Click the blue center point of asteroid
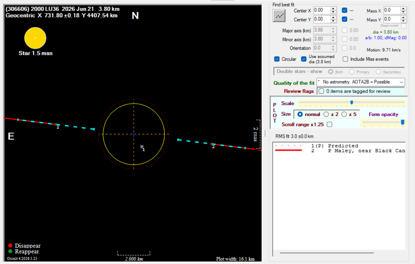Image resolution: width=415 pixels, height=264 pixels. tap(134, 134)
